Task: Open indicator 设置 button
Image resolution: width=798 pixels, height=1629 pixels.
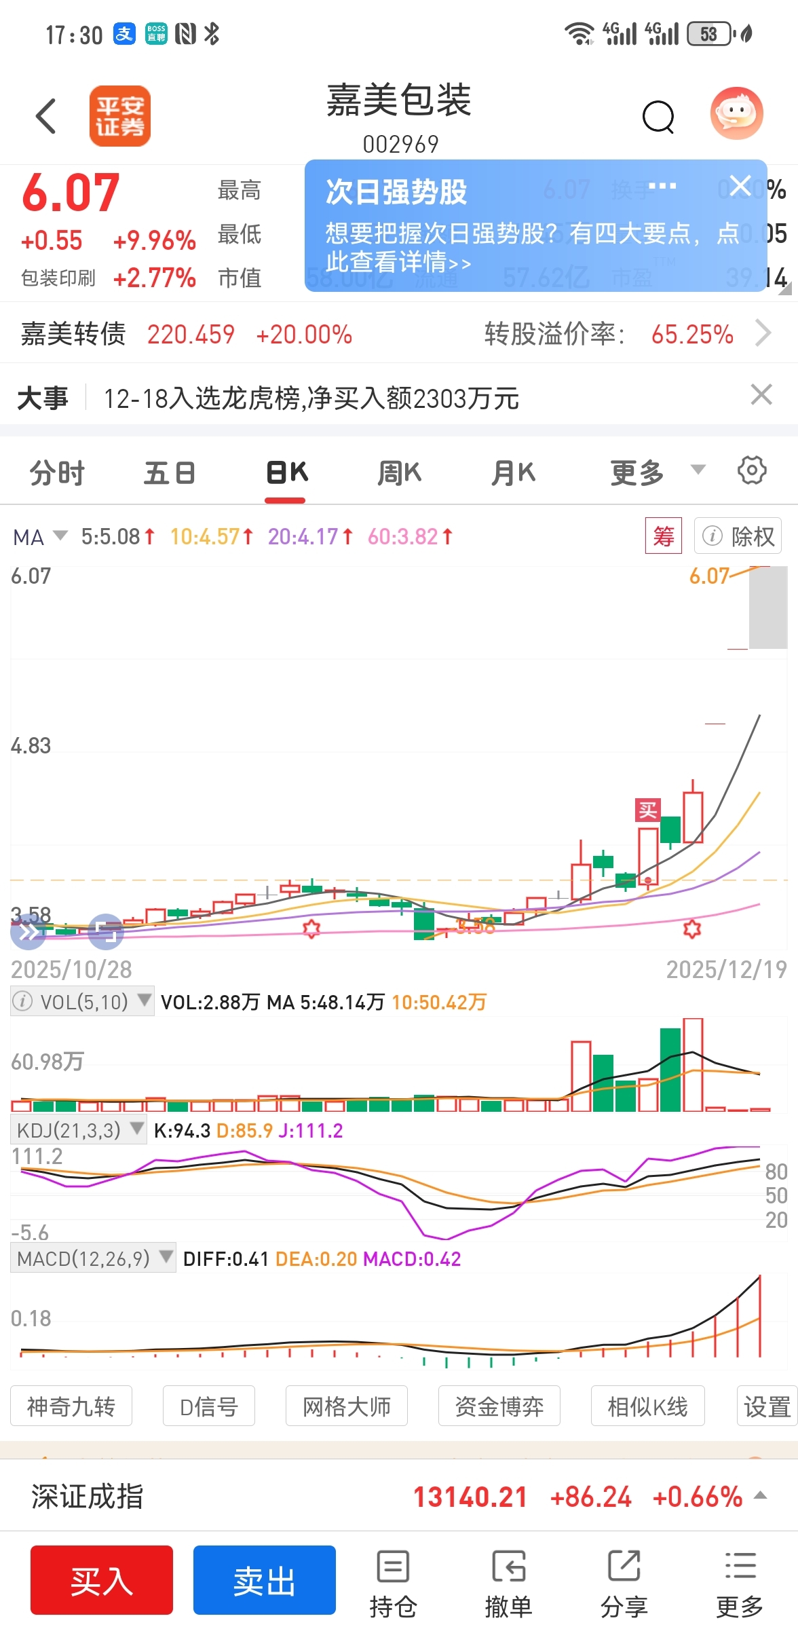Action: point(767,1406)
